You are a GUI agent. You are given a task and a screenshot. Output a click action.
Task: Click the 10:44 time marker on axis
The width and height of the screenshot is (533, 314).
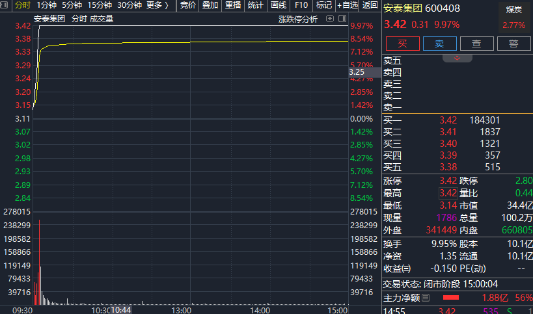pyautogui.click(x=121, y=310)
